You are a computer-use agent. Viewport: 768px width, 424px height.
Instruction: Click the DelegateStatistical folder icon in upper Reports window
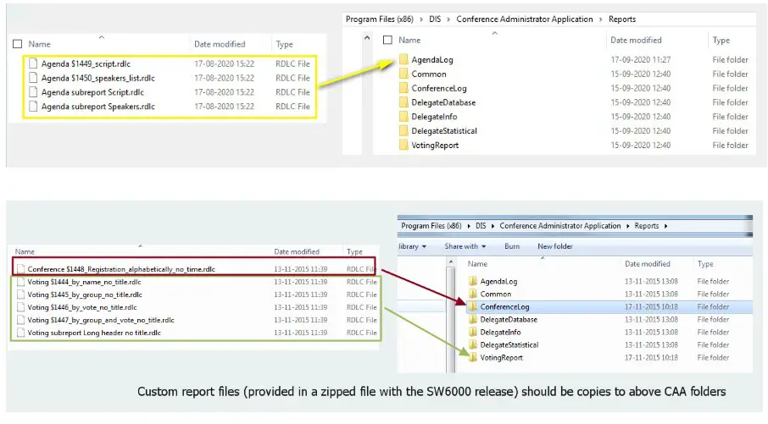(x=403, y=130)
